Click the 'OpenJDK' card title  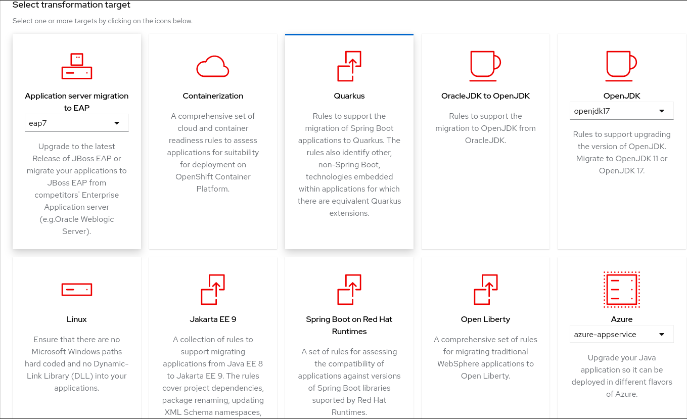pyautogui.click(x=622, y=96)
